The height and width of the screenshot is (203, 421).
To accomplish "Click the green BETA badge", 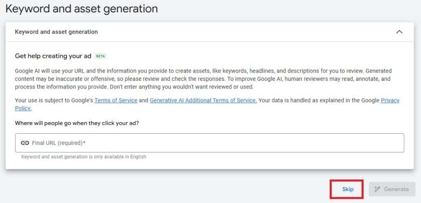I will pyautogui.click(x=101, y=56).
